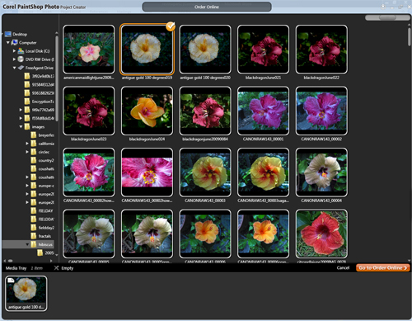Screen dimensions: 412x321
Task: Select the CANONRAW143_00001 thumbnail
Action: coord(264,111)
